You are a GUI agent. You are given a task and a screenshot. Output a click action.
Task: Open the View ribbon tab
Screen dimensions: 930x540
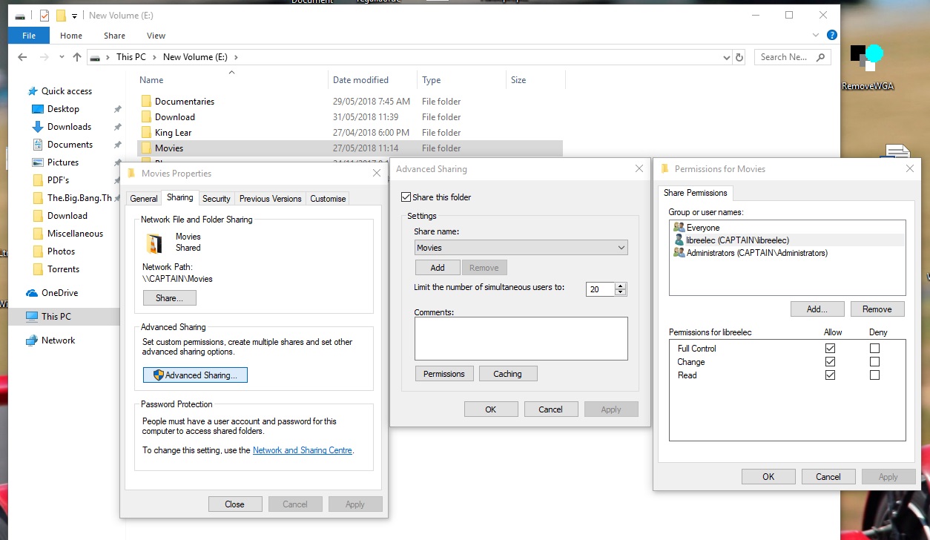pos(156,36)
